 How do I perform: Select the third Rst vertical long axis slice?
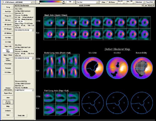(74, 110)
